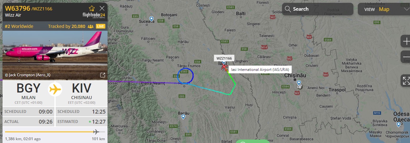Click the flight progress bar plane marker
This screenshot has width=410, height=143.
pyautogui.click(x=97, y=131)
